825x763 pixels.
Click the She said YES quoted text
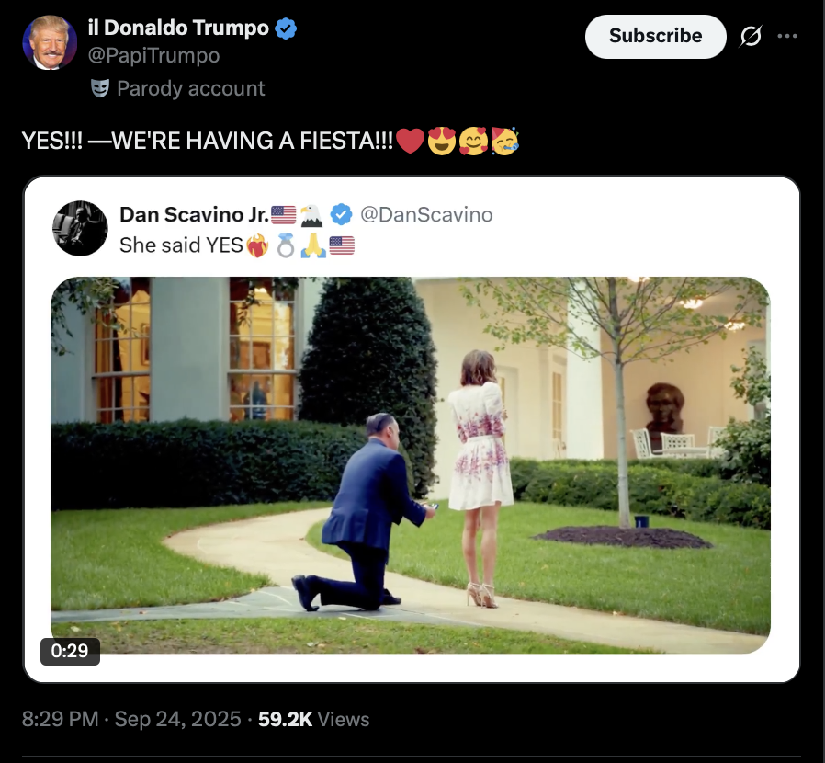pos(181,245)
